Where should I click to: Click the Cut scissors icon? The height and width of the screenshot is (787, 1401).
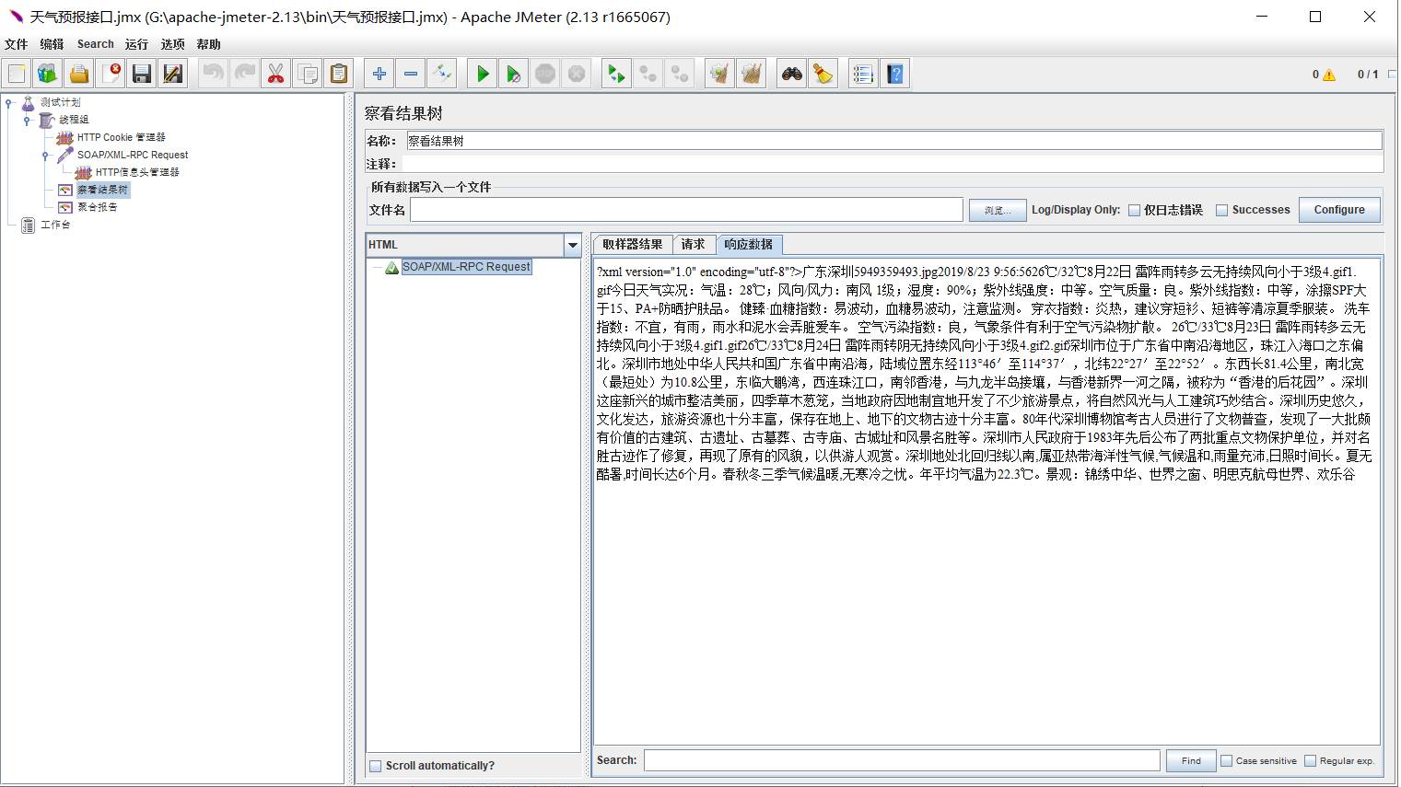tap(276, 74)
